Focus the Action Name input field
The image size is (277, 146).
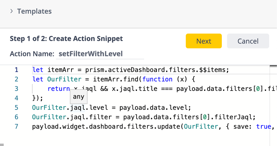tap(100, 54)
